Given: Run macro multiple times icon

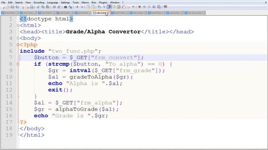Looking at the screenshot, I should (x=154, y=7).
